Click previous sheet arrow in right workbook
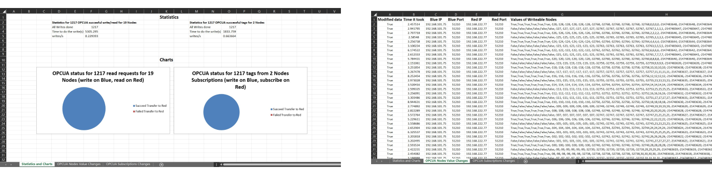 coord(377,161)
